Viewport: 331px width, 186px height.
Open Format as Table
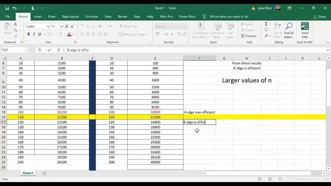pyautogui.click(x=217, y=30)
